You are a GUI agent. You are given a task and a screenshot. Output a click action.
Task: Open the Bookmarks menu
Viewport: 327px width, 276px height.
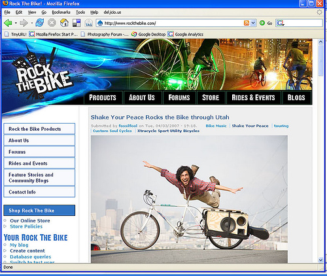click(x=61, y=12)
